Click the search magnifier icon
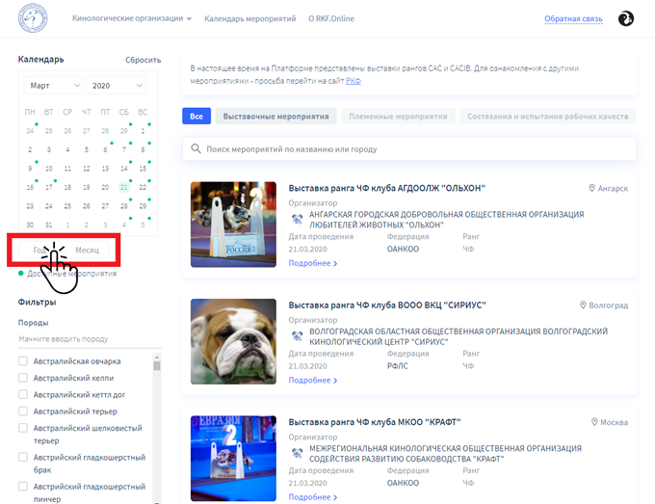655x504 pixels. 196,149
